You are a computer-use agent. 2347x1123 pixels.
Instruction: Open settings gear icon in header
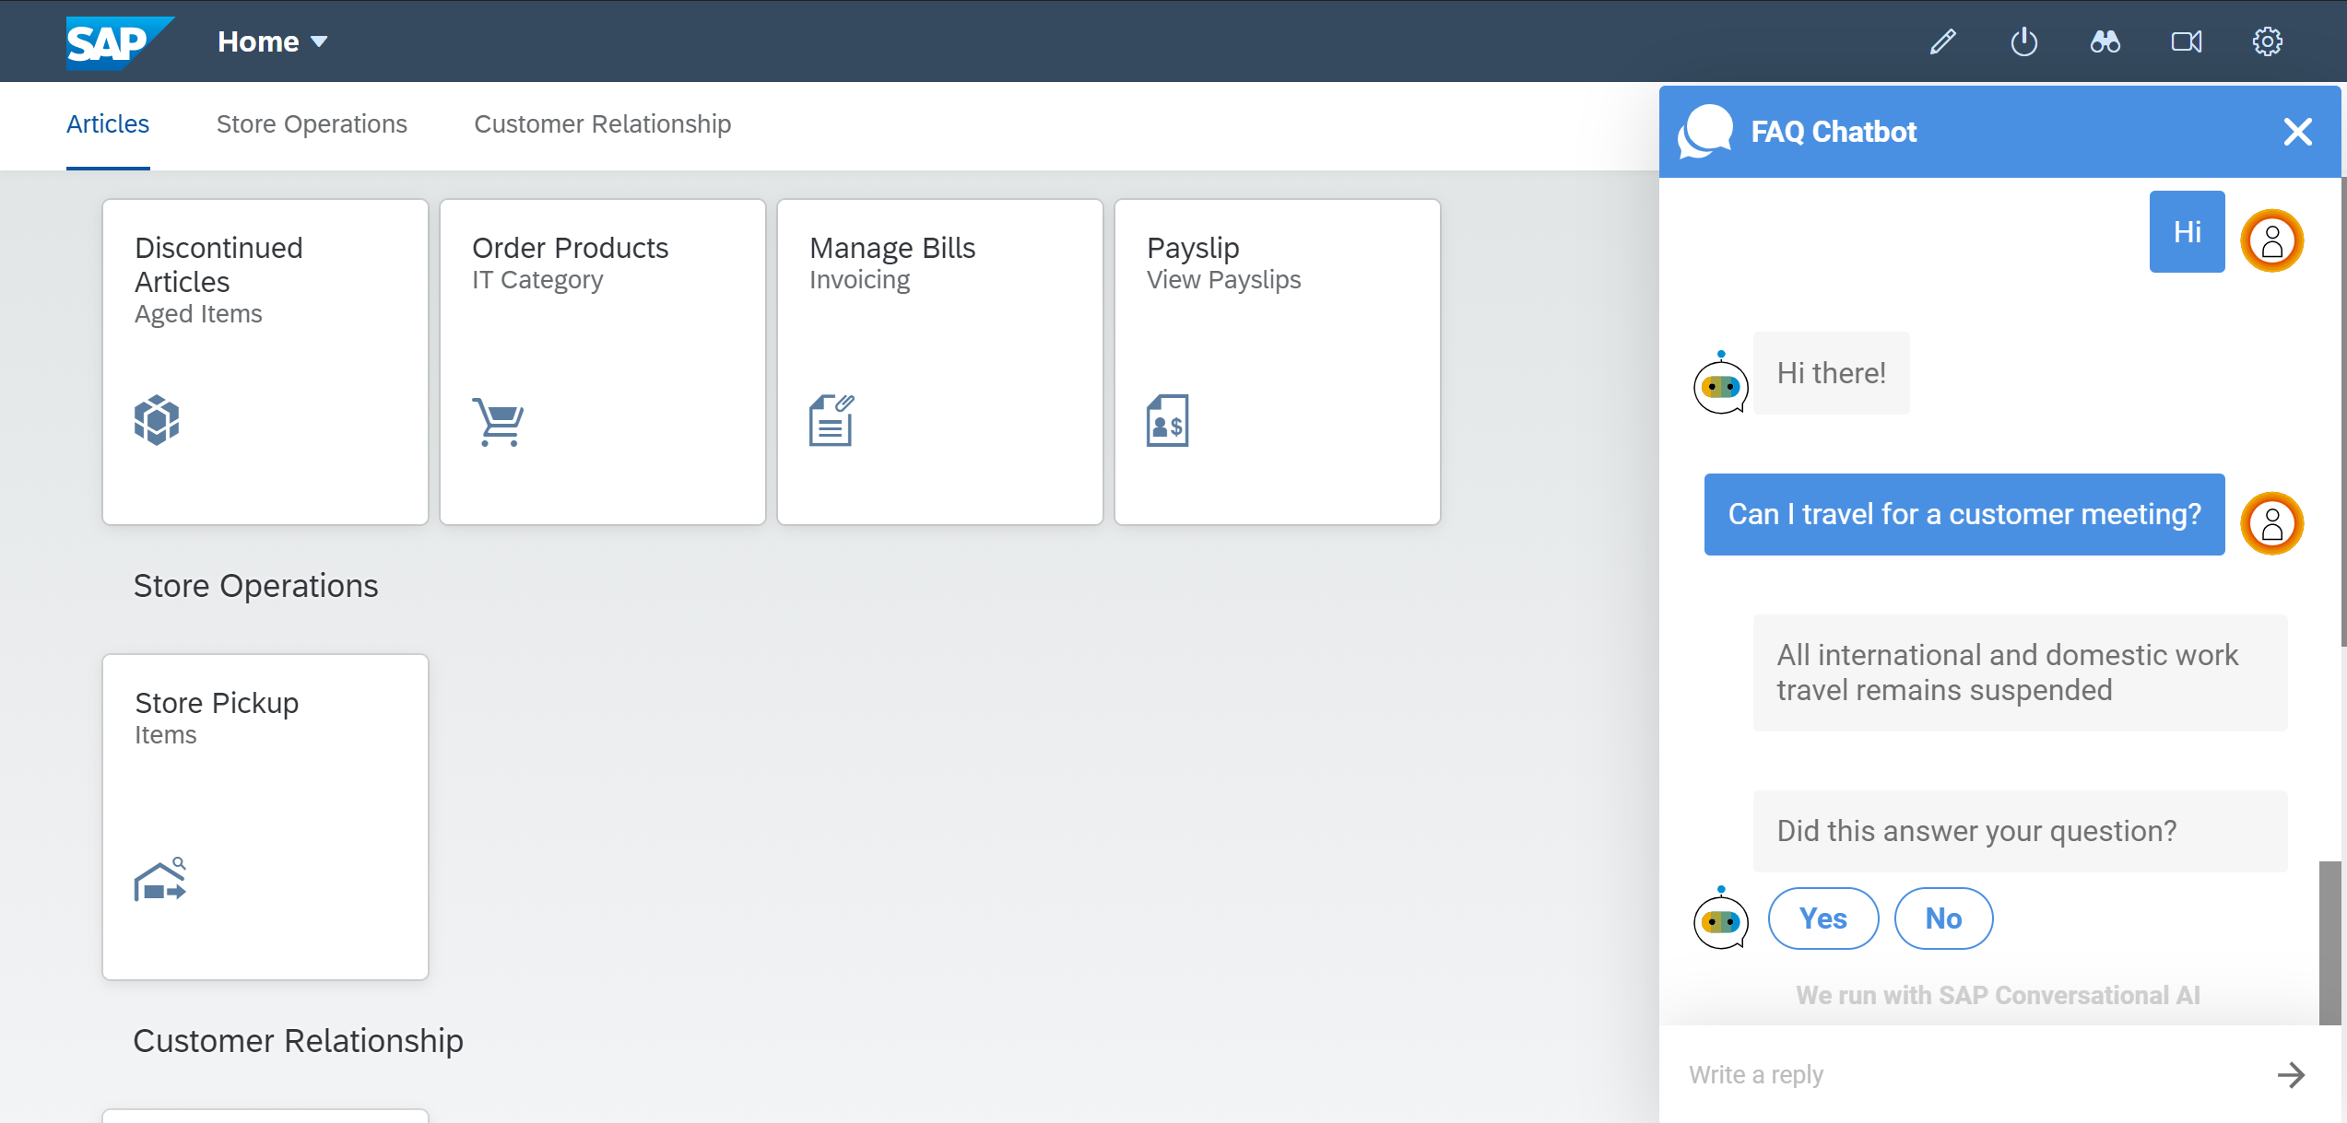2268,41
